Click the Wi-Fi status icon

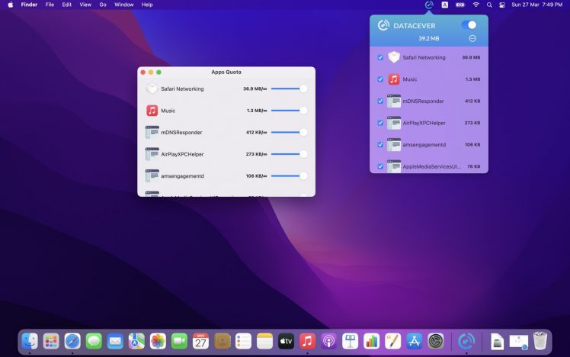point(476,5)
